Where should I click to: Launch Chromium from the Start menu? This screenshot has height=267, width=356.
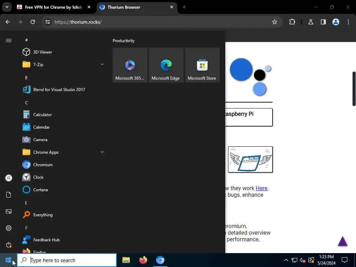coord(63,164)
